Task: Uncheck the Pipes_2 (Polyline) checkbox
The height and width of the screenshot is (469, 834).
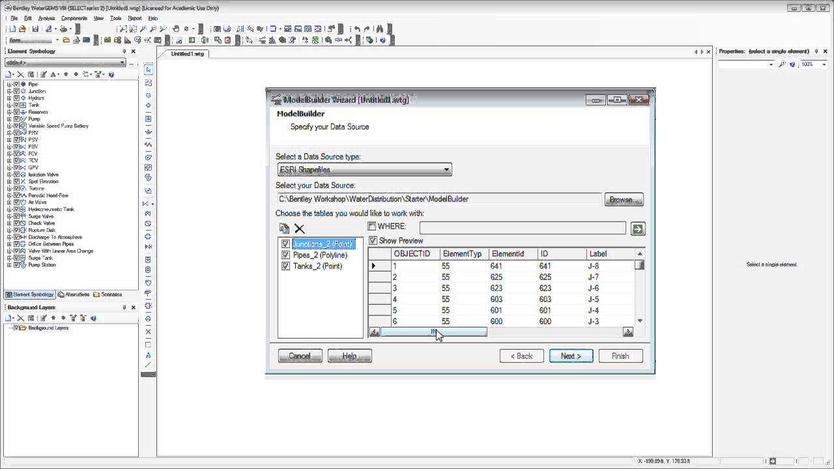Action: (x=285, y=255)
